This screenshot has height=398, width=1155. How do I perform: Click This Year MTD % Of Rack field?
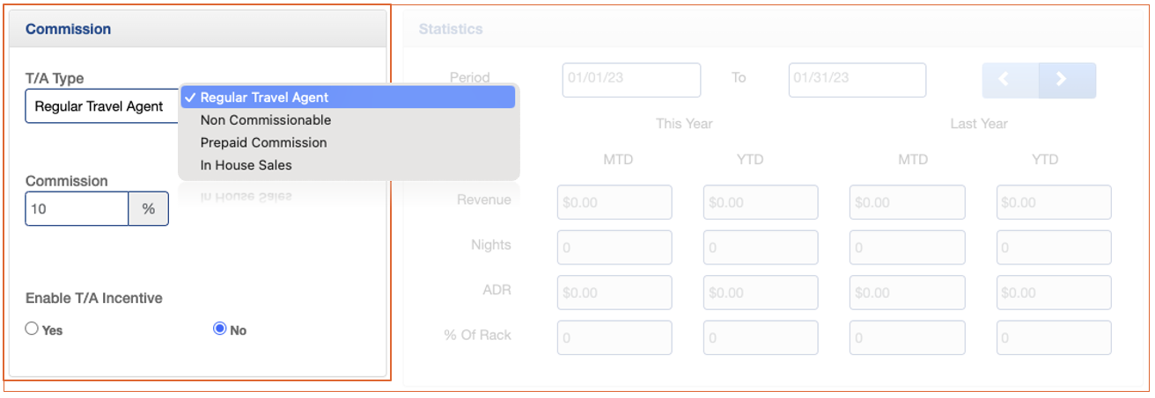[x=614, y=337]
